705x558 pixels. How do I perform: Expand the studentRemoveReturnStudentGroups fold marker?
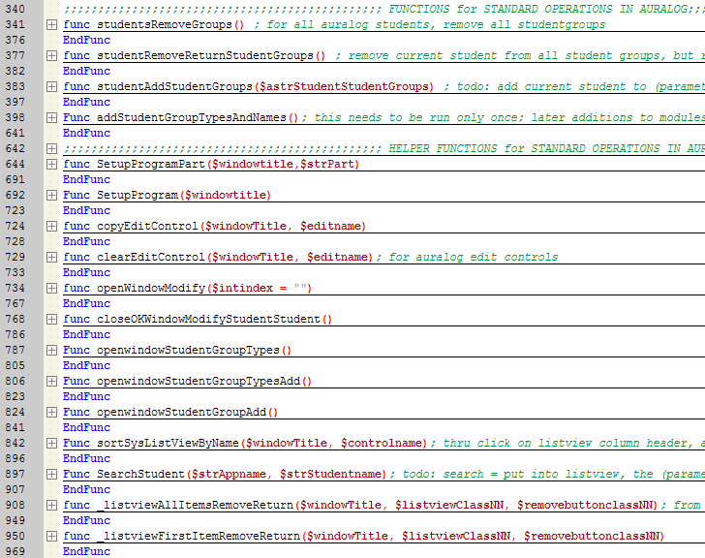[51, 55]
